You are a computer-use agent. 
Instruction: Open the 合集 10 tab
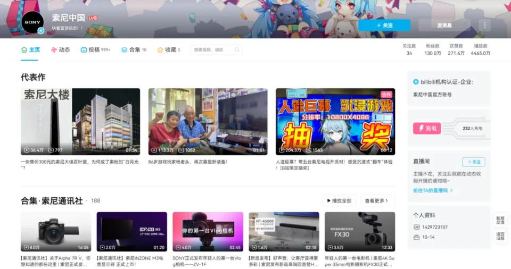[134, 50]
